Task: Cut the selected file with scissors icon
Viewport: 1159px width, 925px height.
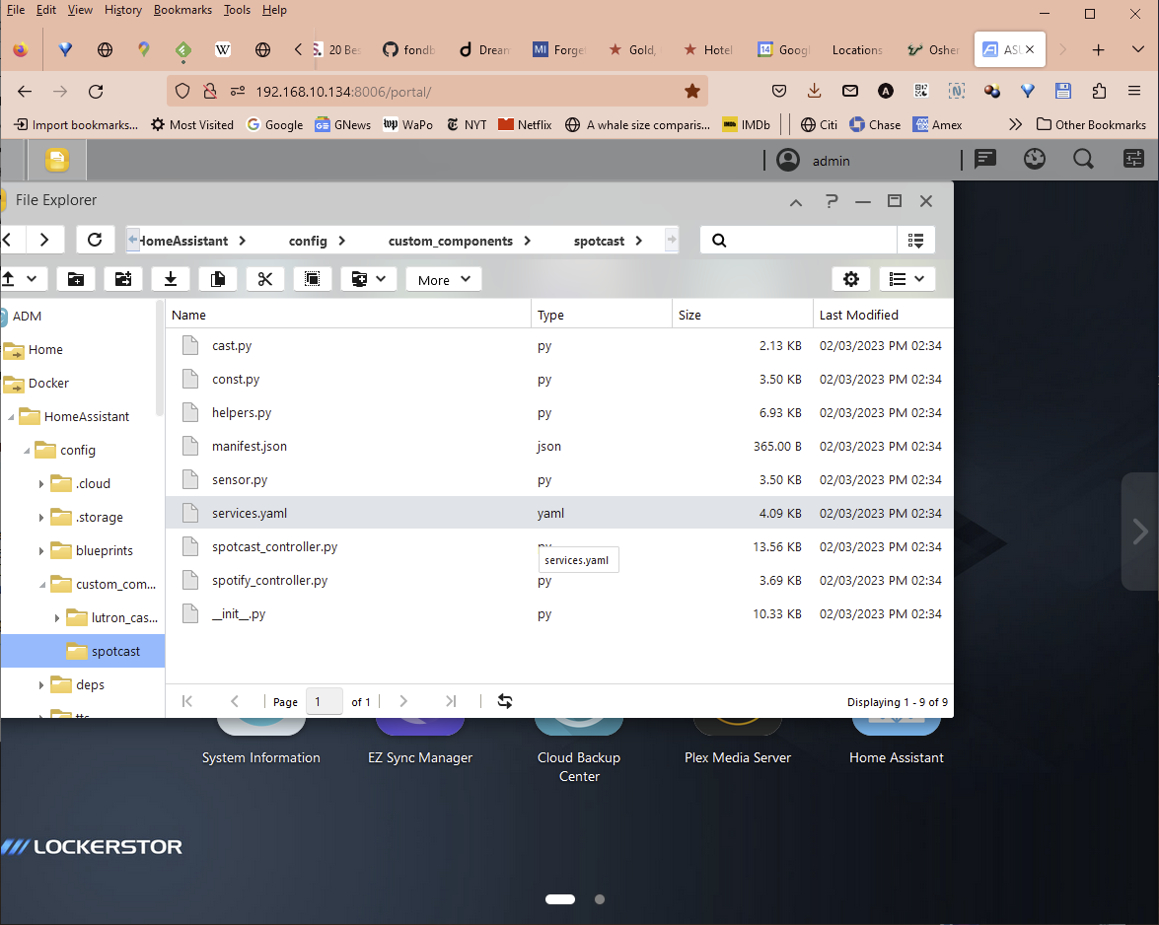Action: (x=265, y=279)
